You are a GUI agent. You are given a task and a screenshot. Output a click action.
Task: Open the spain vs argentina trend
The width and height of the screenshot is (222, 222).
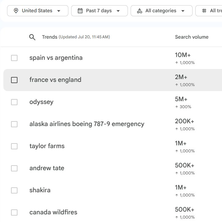(x=56, y=58)
